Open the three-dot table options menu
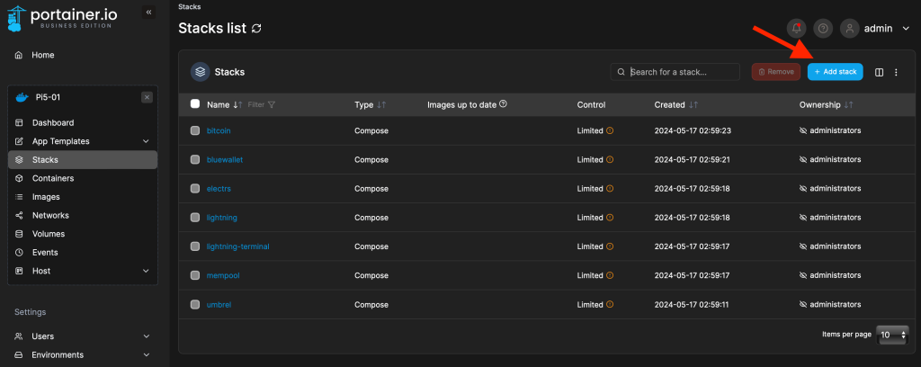This screenshot has width=921, height=367. [896, 72]
